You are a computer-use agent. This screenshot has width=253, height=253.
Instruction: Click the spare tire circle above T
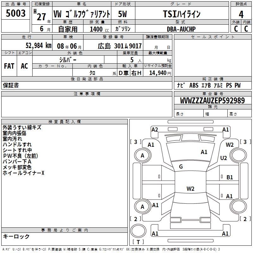[x=138, y=231]
